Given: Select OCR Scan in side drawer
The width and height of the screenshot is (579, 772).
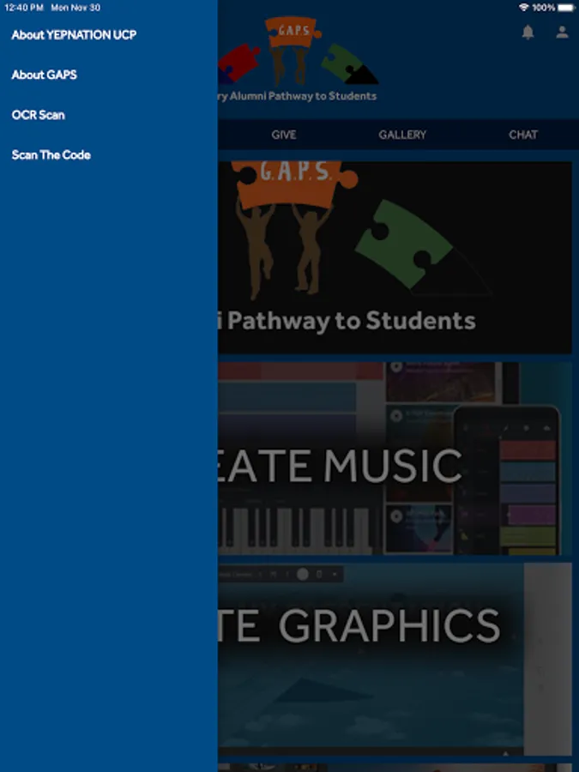Looking at the screenshot, I should pos(39,115).
